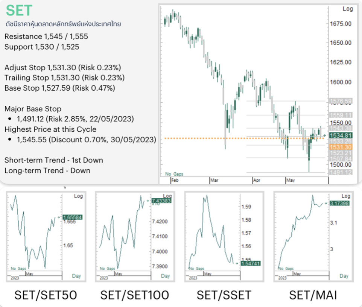This screenshot has width=362, height=307.
Task: Select the Resistance 1,545 / 1,555 line
Action: click(x=46, y=36)
